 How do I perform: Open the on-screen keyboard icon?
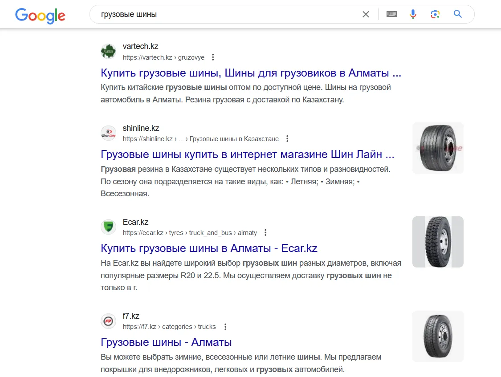point(391,14)
